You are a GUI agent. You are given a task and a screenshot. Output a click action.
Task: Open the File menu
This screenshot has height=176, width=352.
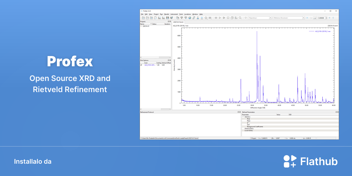point(142,14)
